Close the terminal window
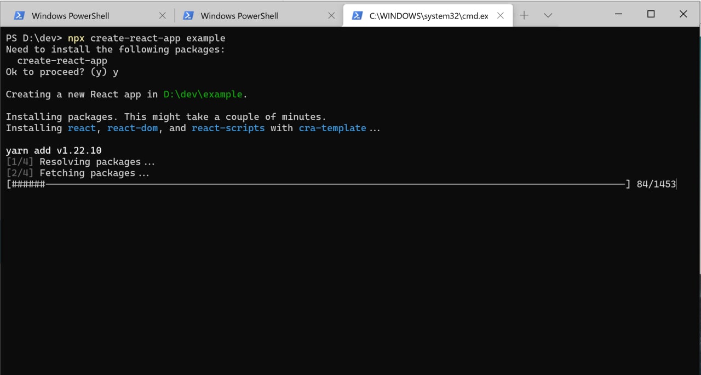 point(683,14)
